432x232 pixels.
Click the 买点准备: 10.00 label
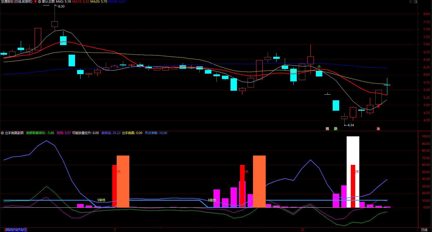tap(156, 133)
